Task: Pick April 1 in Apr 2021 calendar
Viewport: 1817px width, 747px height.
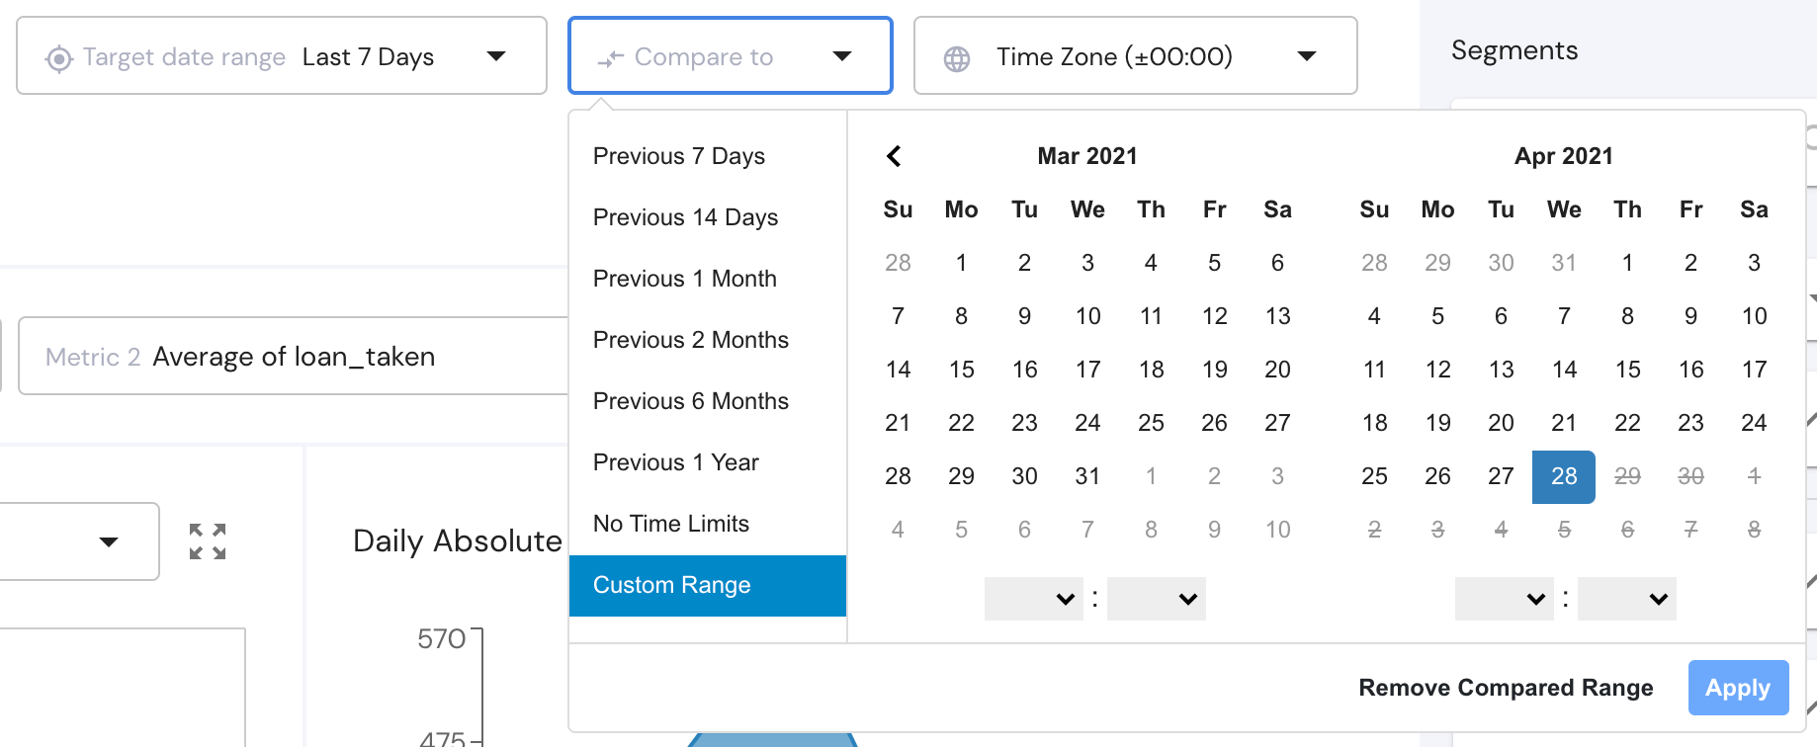Action: coord(1627,263)
